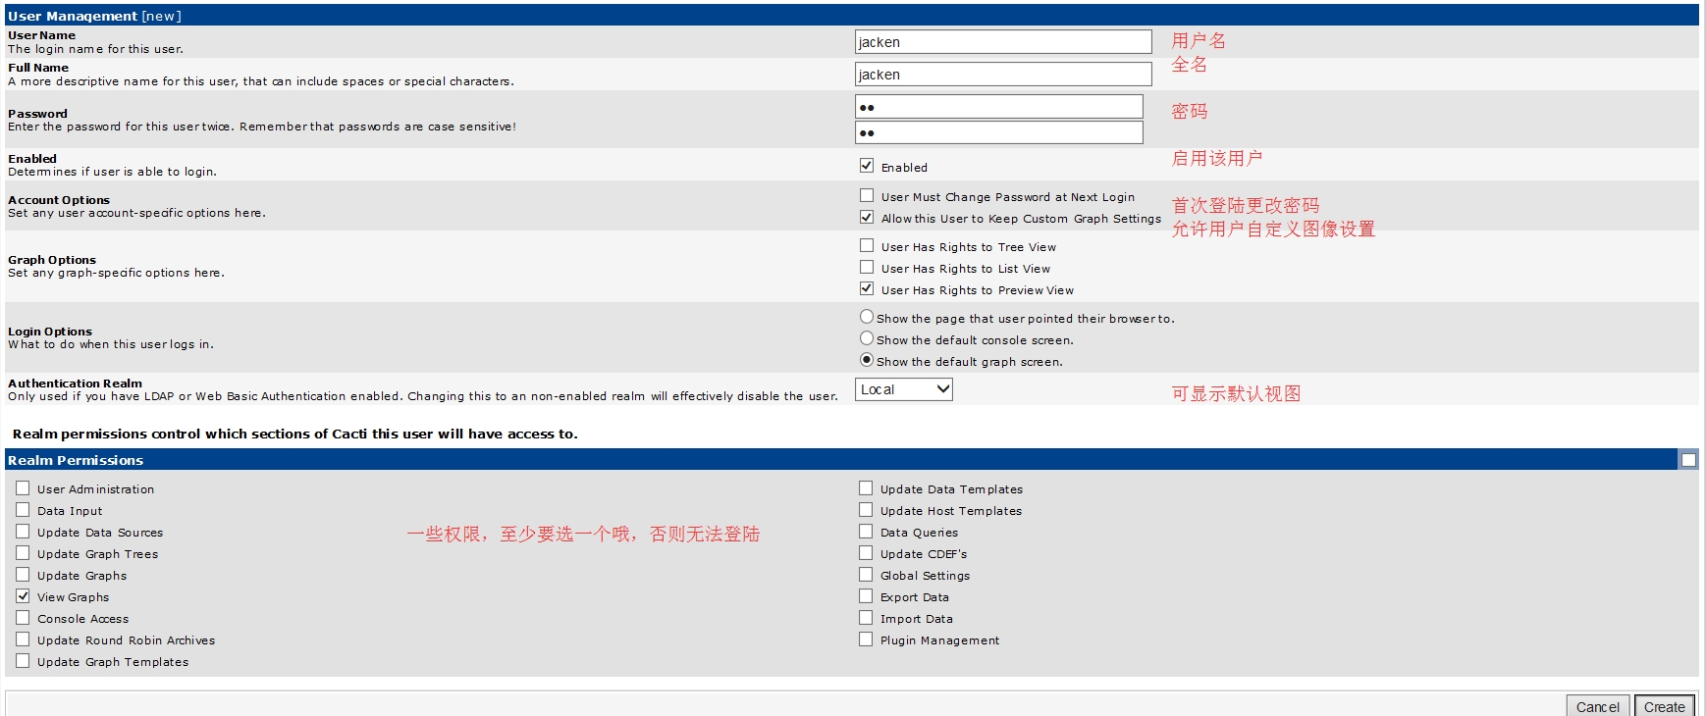Click the 'Authentication Realm' label

75,384
